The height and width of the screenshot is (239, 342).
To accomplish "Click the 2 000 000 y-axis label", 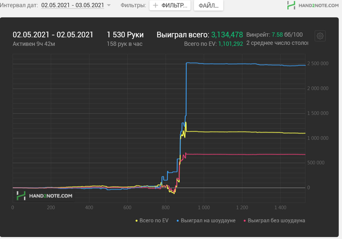I will pos(318,88).
